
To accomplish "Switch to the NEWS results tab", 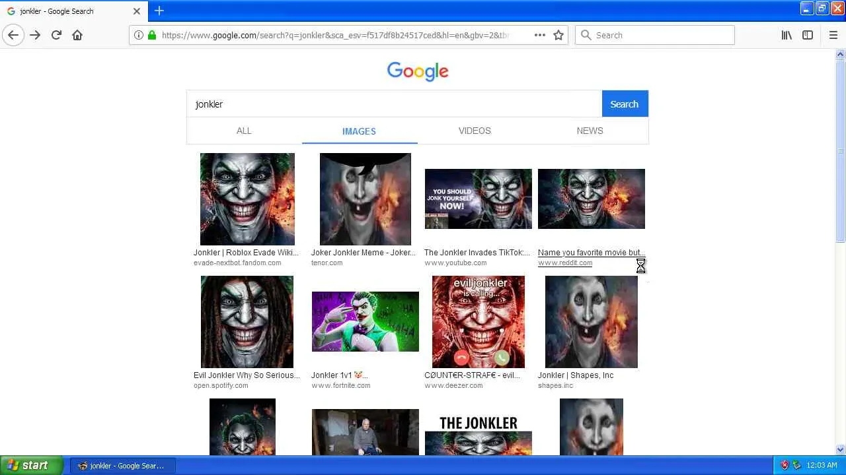I will coord(590,131).
